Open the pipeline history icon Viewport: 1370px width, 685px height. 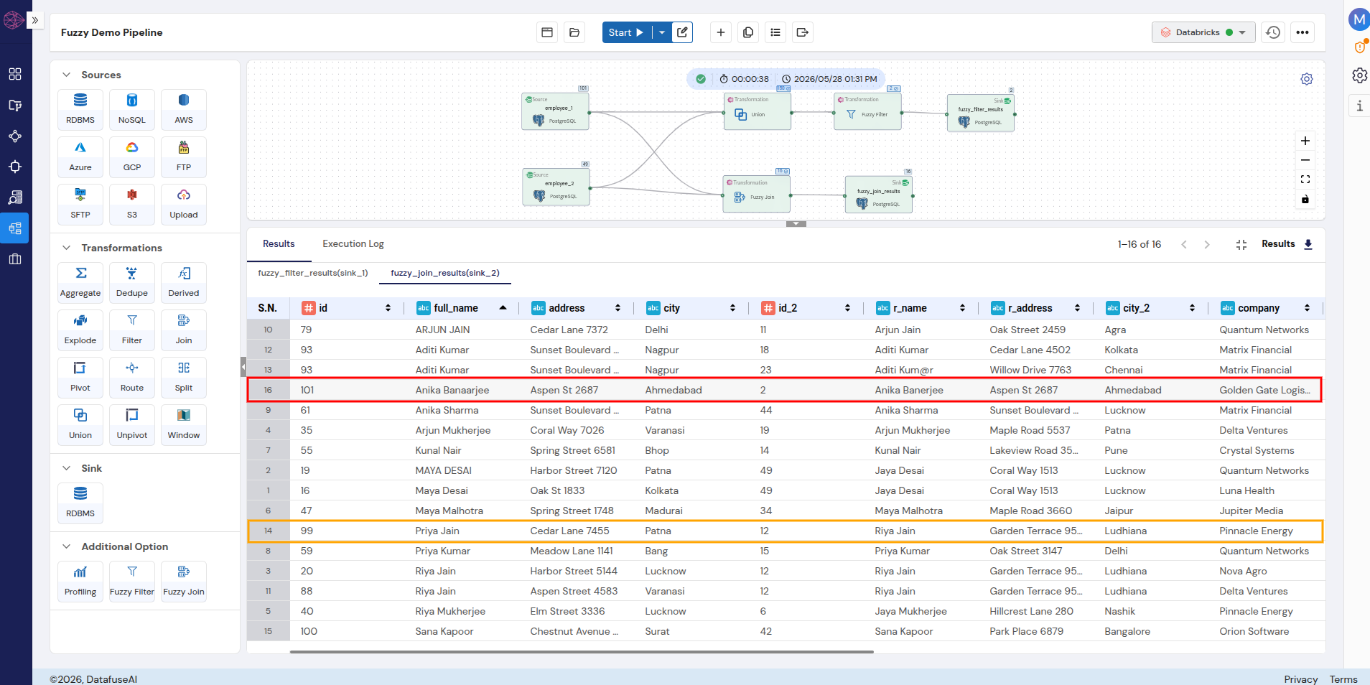[1273, 32]
